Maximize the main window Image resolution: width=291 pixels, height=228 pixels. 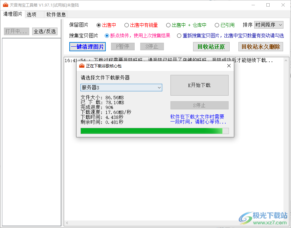[x=268, y=5]
